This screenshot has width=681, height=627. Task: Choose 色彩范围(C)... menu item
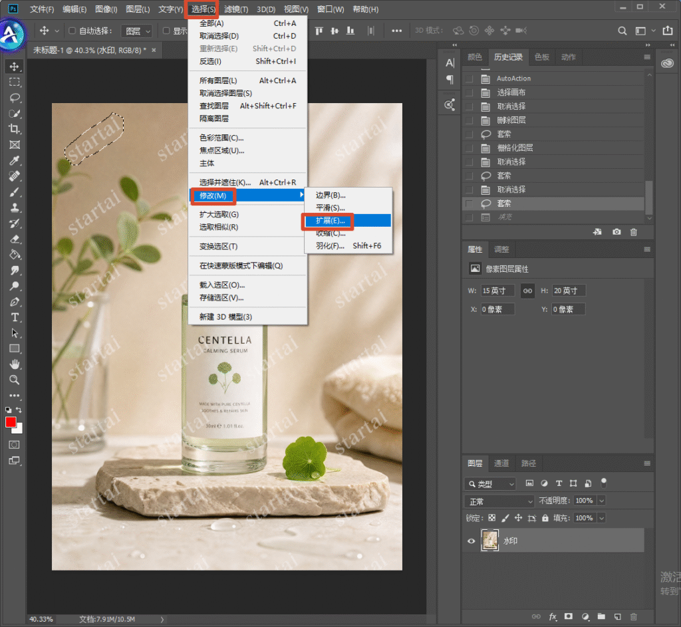click(x=247, y=138)
